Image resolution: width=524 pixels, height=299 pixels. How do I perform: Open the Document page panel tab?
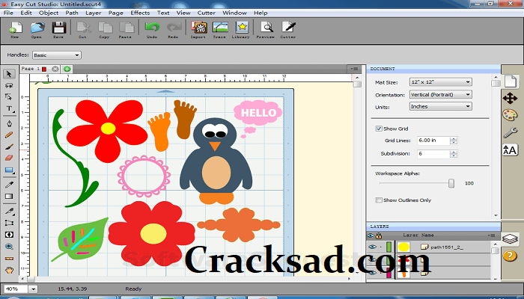[511, 81]
